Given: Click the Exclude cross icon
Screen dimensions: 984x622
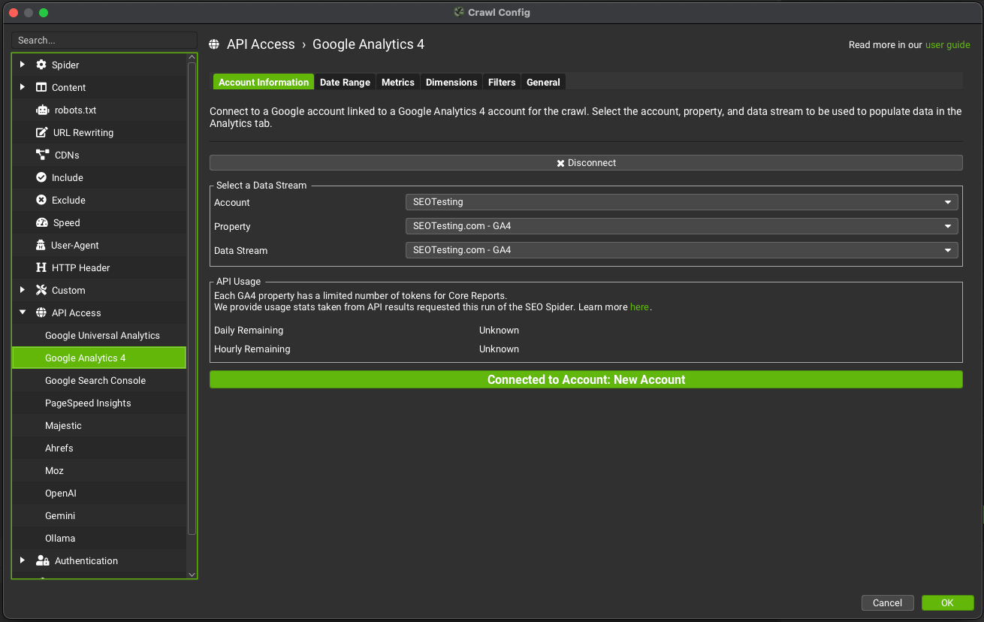Looking at the screenshot, I should [41, 200].
